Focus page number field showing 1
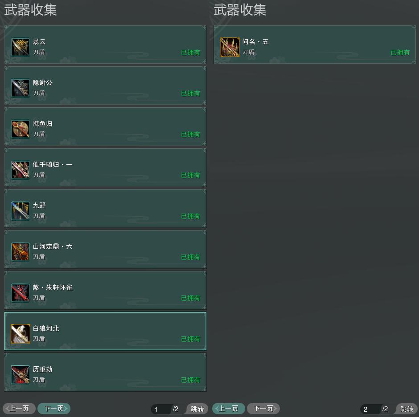Viewport: 419px width, 417px height. [x=161, y=409]
